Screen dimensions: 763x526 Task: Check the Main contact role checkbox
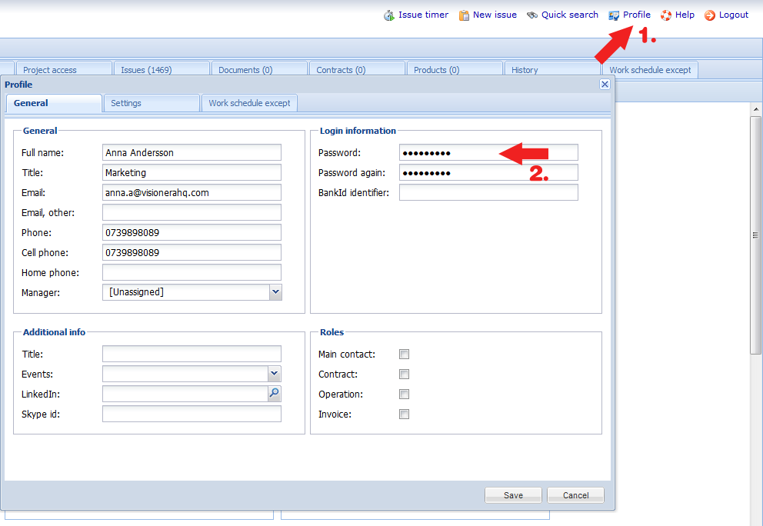click(404, 354)
